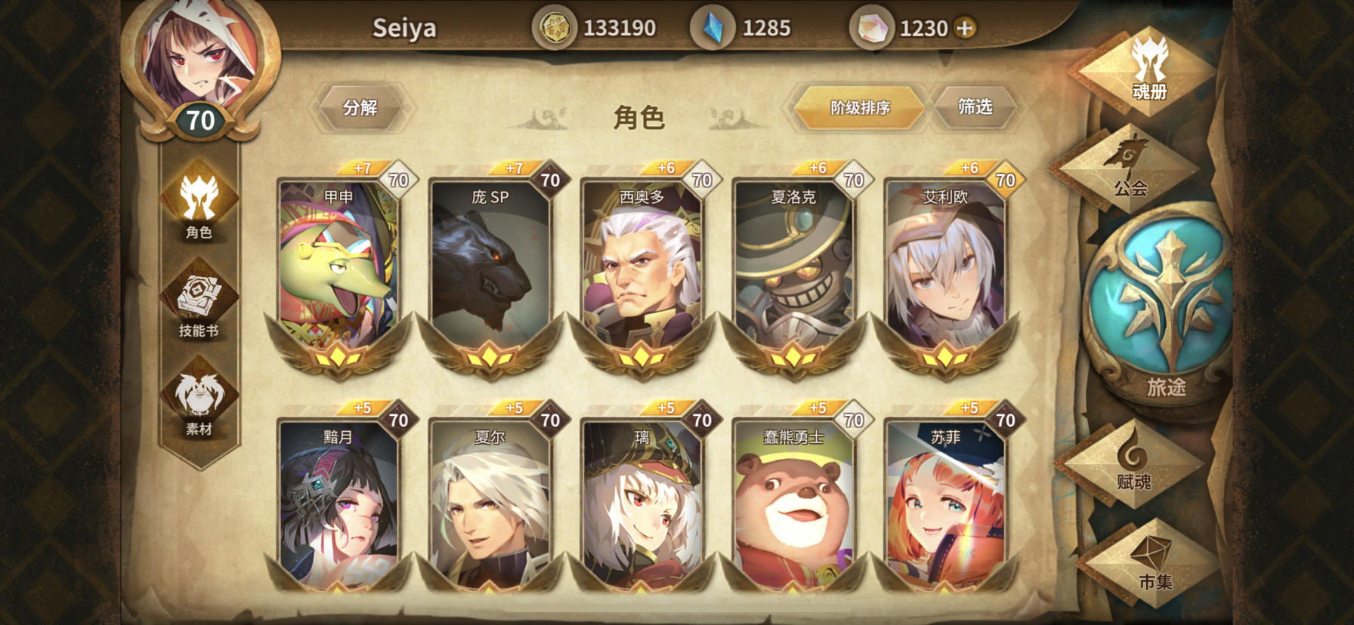Select the 庞 SP character card

pyautogui.click(x=490, y=272)
